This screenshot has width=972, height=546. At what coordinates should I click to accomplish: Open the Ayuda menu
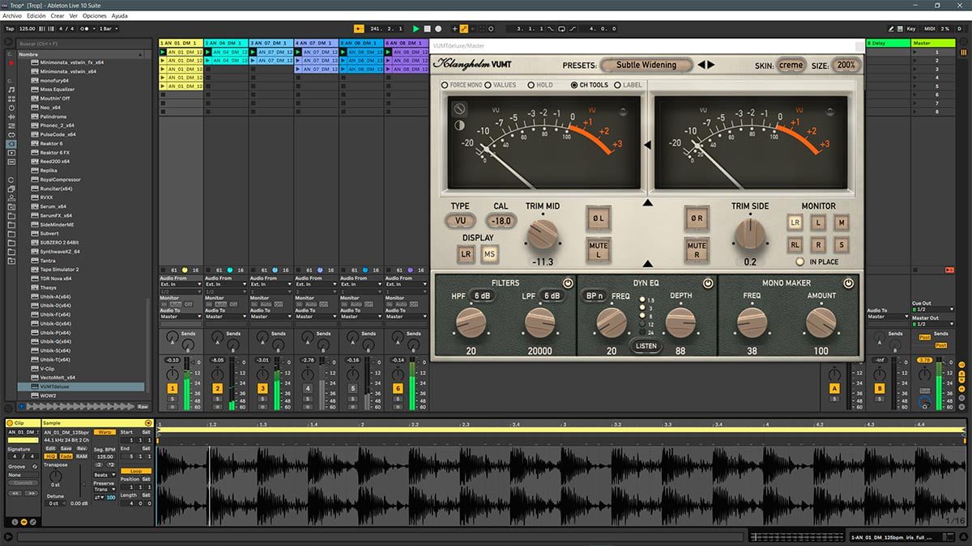119,15
